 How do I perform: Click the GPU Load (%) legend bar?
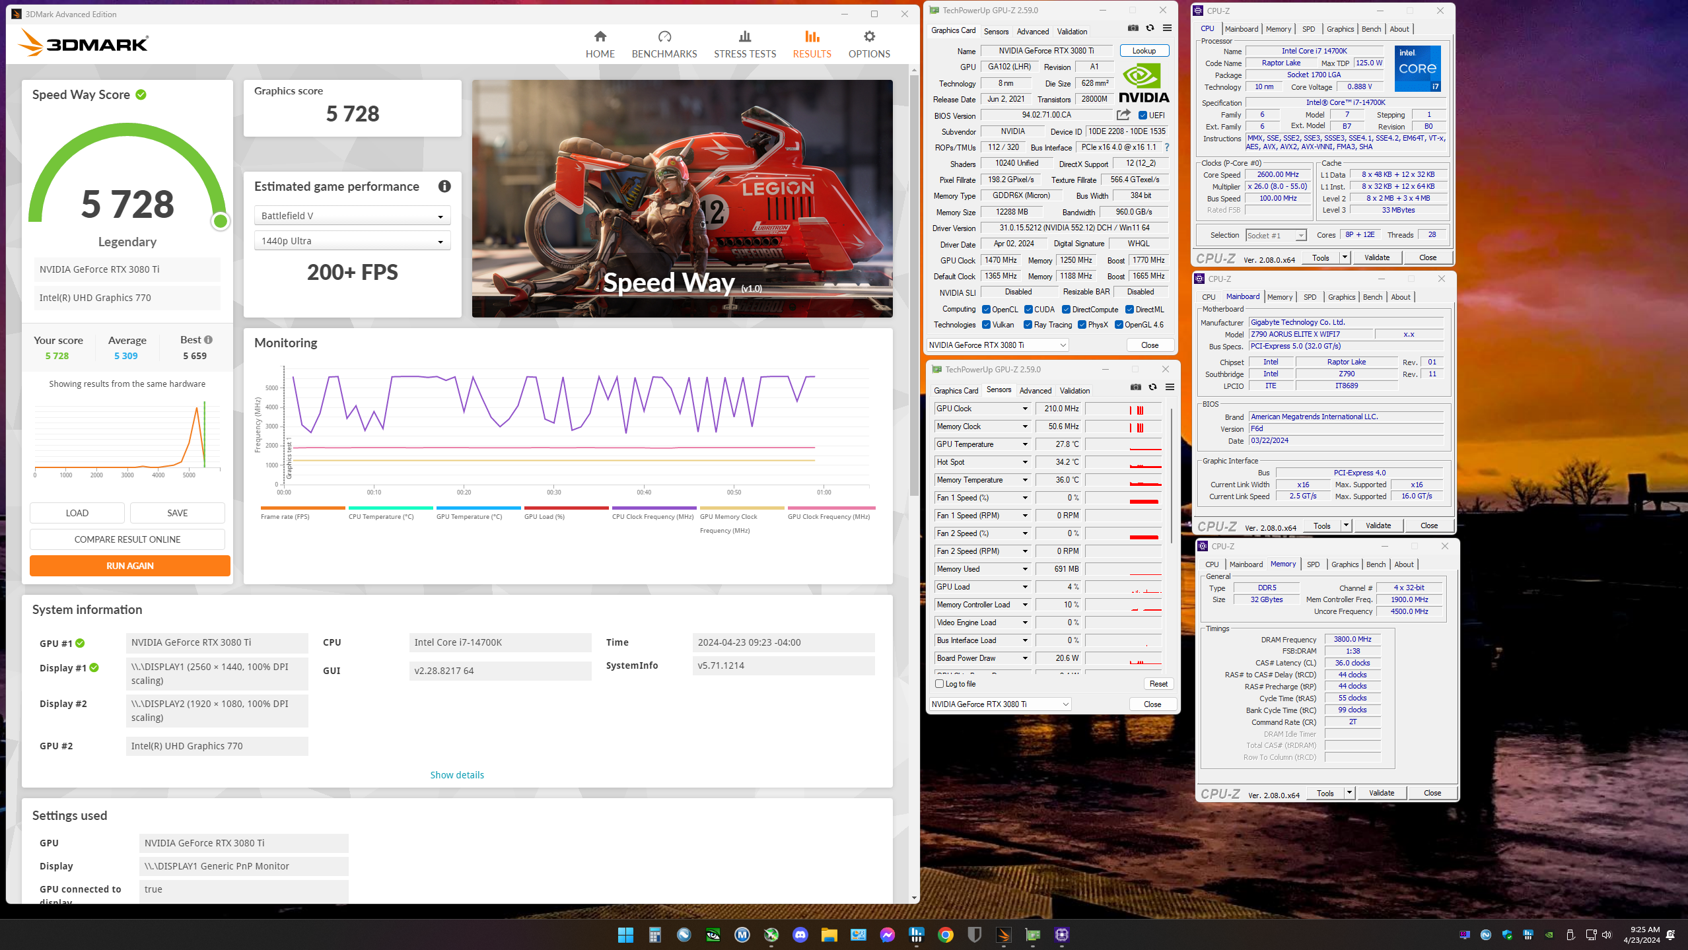point(566,508)
